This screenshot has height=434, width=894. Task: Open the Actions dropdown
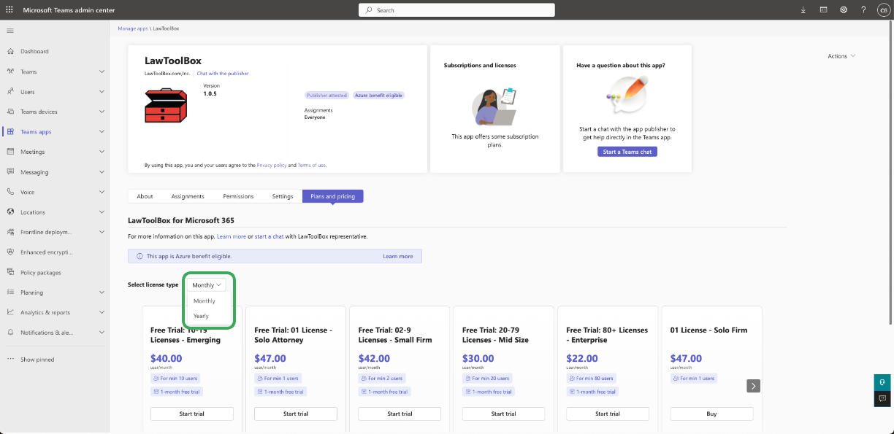click(841, 56)
